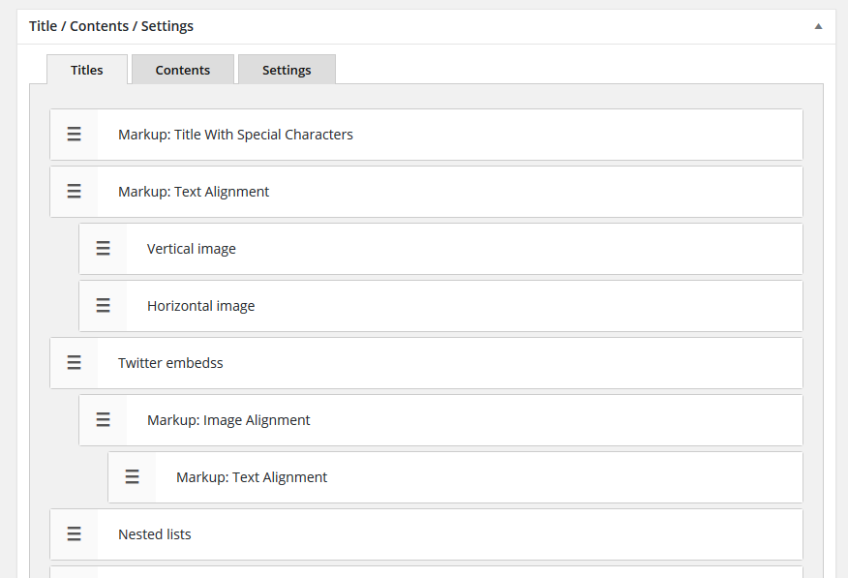Click the Title / Contents / Settings heading

[111, 26]
